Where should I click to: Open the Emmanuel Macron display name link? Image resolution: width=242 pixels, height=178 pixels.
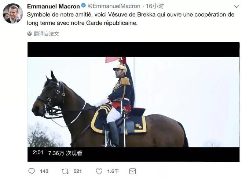54,6
